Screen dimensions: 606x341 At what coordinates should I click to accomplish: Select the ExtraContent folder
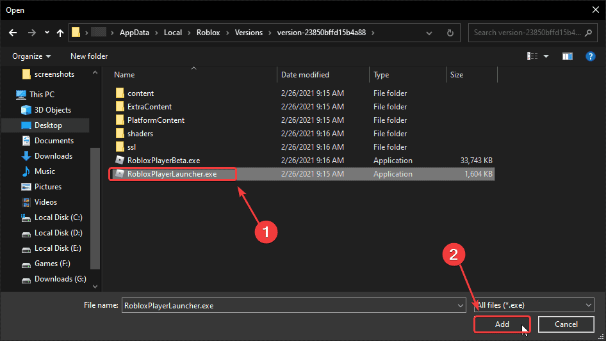coord(149,107)
